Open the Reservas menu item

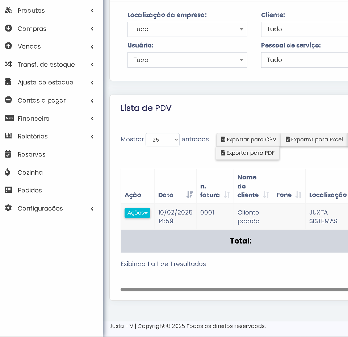pos(32,154)
